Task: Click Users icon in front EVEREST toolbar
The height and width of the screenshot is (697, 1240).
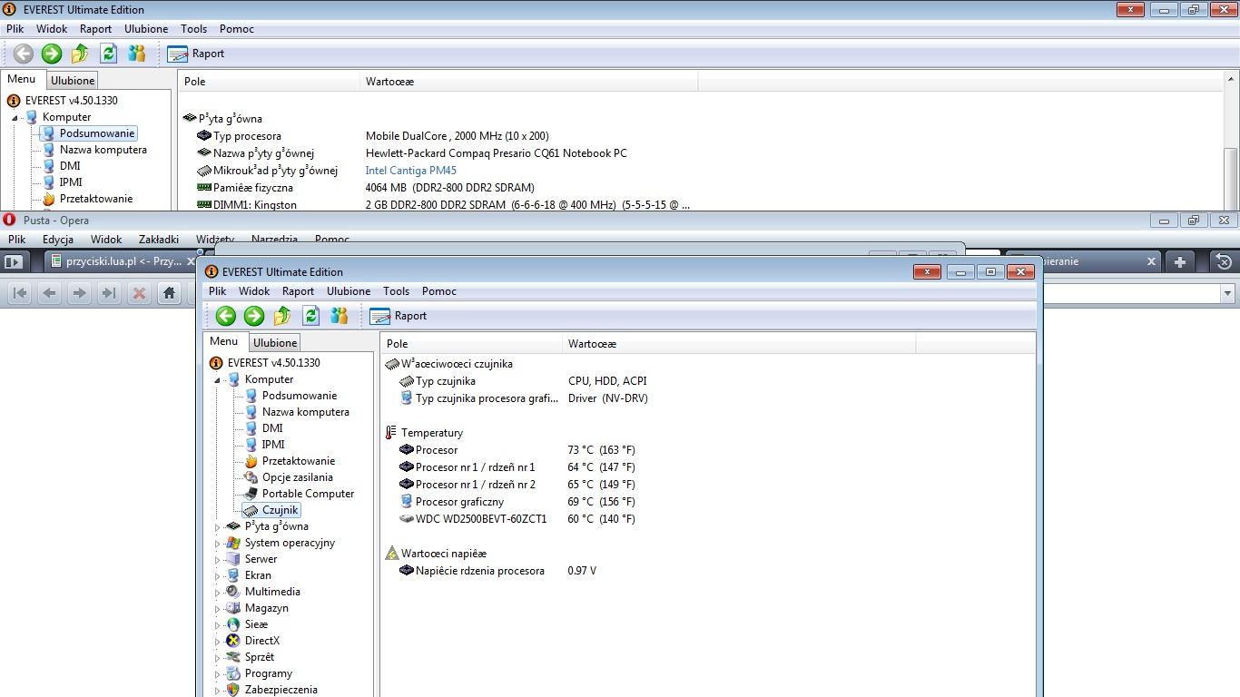Action: click(x=340, y=316)
